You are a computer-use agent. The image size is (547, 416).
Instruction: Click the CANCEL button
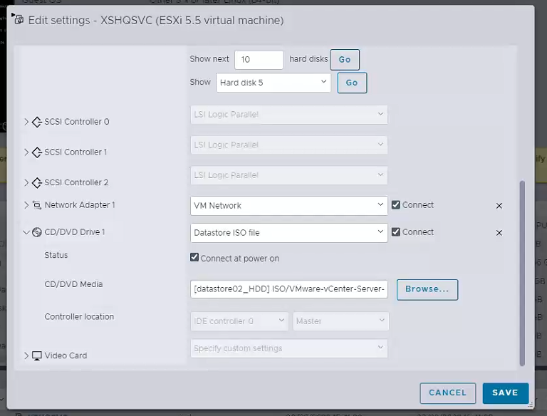(447, 393)
